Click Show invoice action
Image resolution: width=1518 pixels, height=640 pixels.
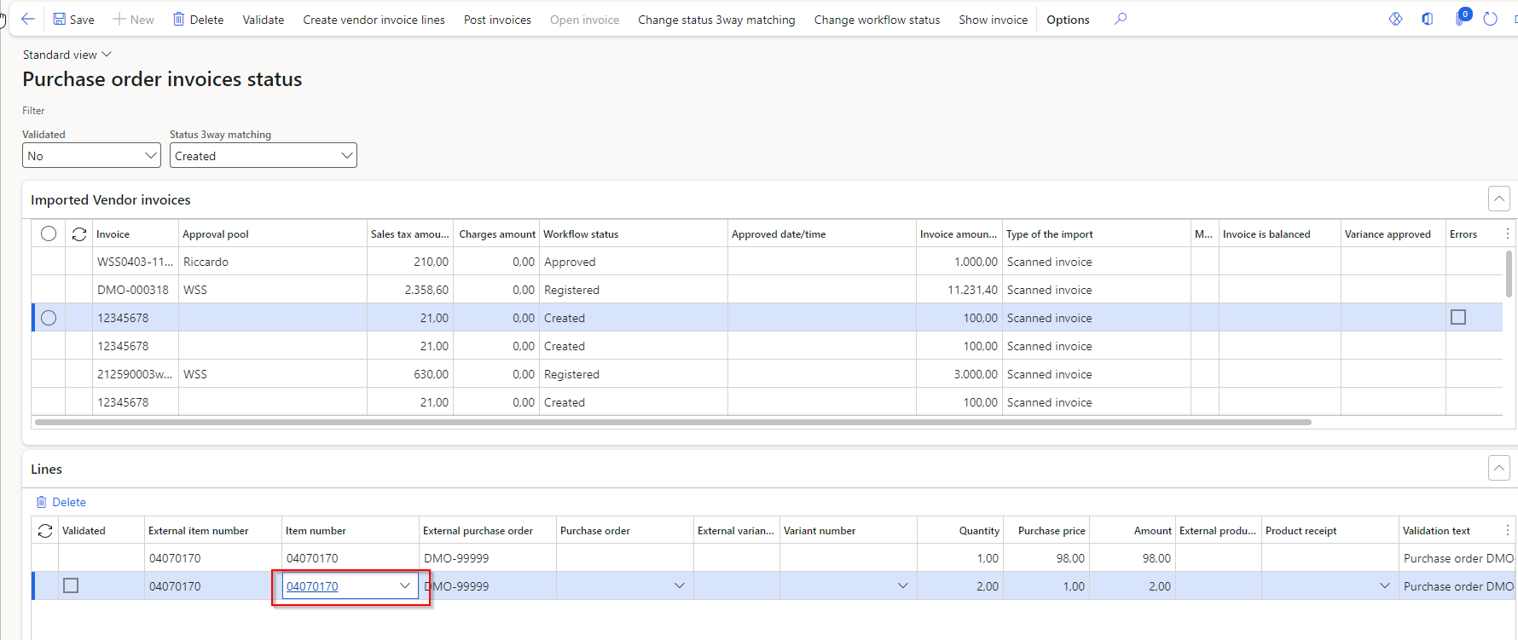993,19
